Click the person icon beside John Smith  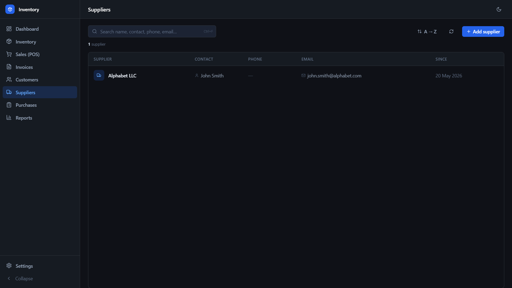[x=197, y=76]
